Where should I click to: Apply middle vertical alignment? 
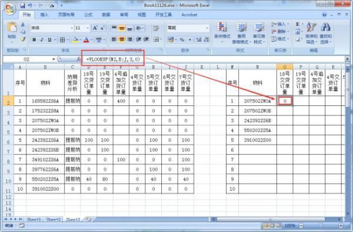122,28
